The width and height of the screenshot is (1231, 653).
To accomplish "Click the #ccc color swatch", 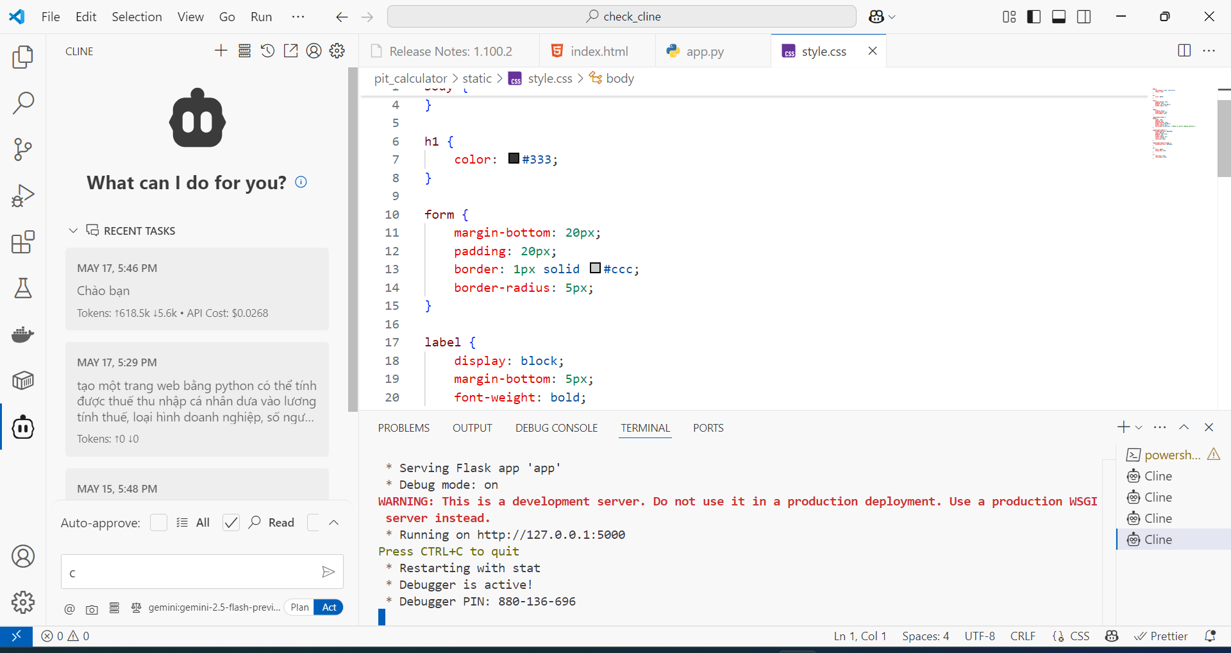I will (595, 268).
